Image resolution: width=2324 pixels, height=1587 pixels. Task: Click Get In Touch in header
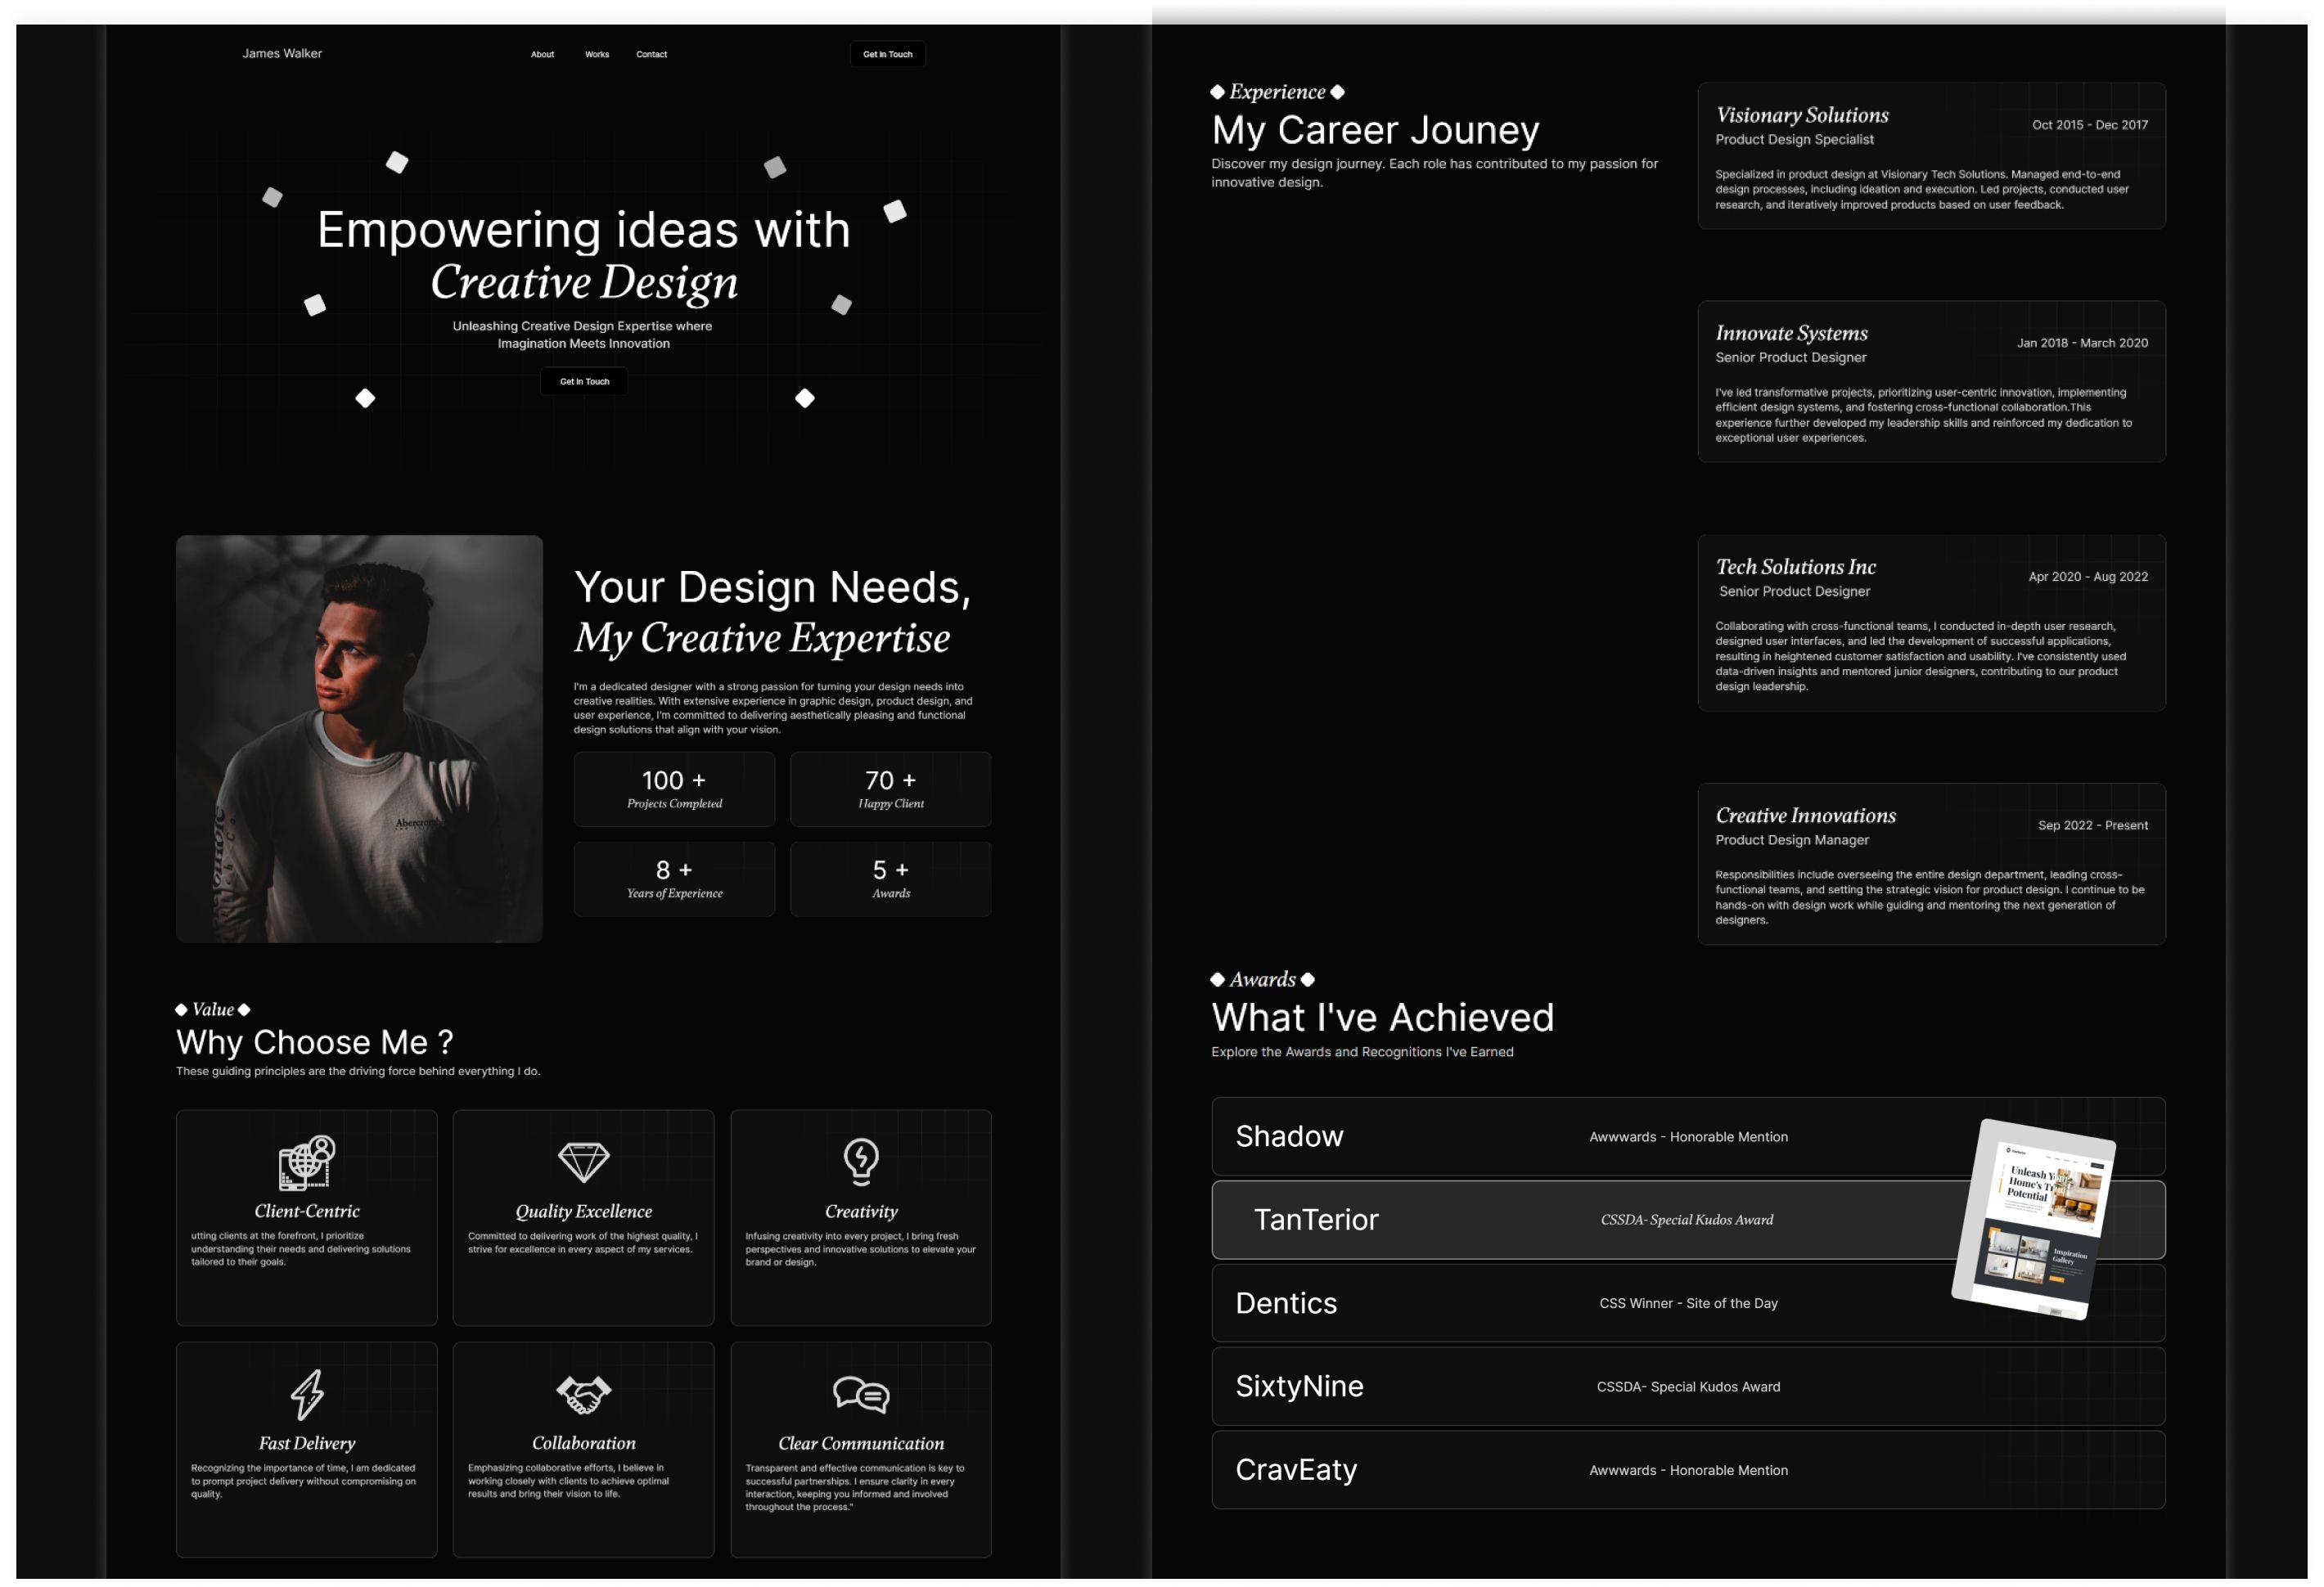click(x=887, y=54)
